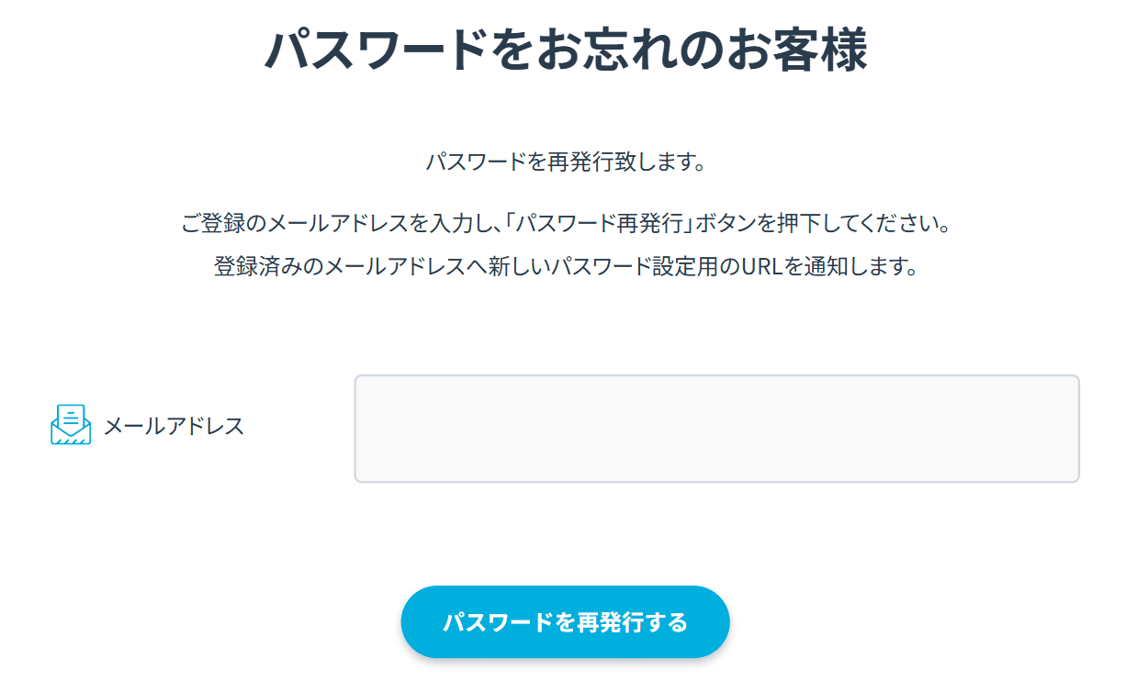Click the パスワードをお忘れのお客様 page heading
Image resolution: width=1148 pixels, height=681 pixels.
[x=566, y=50]
